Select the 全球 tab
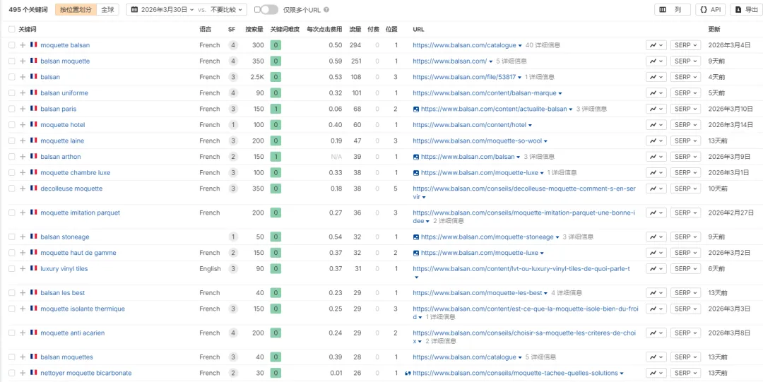The image size is (763, 382). [107, 10]
